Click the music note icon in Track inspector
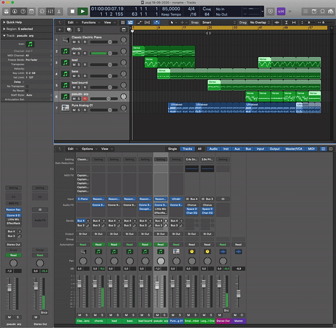Screen dimensions: 336x328 pyautogui.click(x=31, y=44)
